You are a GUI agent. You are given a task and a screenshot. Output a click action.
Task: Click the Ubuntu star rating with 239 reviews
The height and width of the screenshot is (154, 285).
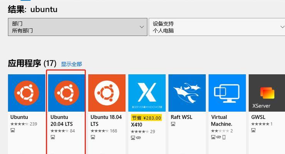pyautogui.click(x=24, y=124)
